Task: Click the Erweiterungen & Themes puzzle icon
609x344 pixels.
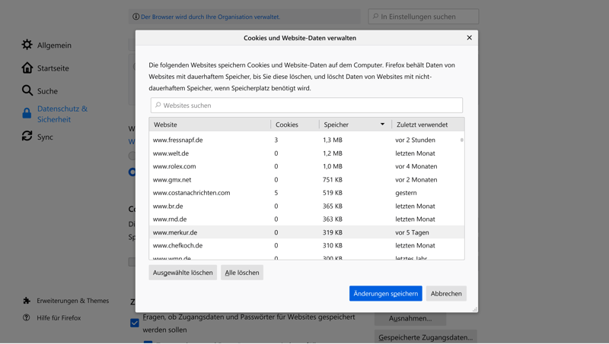Action: point(27,301)
